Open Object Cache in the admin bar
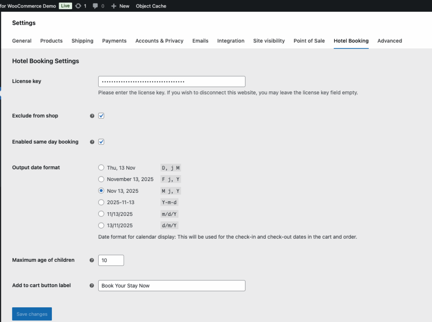This screenshot has height=322, width=432. [151, 6]
